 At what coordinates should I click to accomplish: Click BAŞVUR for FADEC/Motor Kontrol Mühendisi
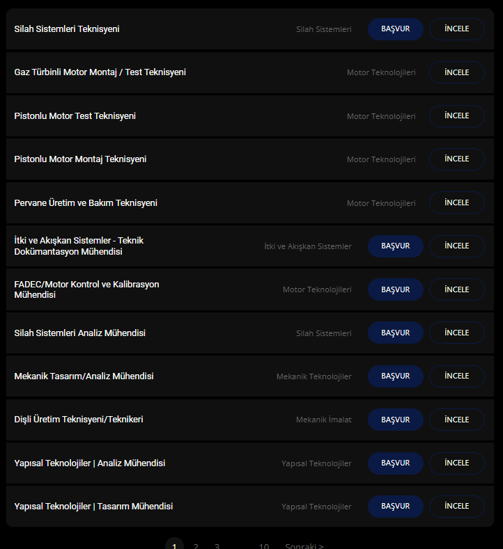coord(395,289)
